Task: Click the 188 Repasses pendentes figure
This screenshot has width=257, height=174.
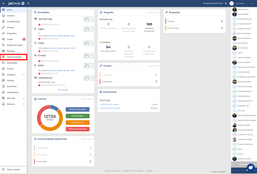Action: pyautogui.click(x=149, y=24)
